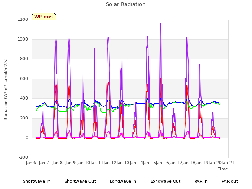Image resolution: width=252 pixels, height=189 pixels.
Task: Click the red Shortwave In legend swatch
Action: 17,182
